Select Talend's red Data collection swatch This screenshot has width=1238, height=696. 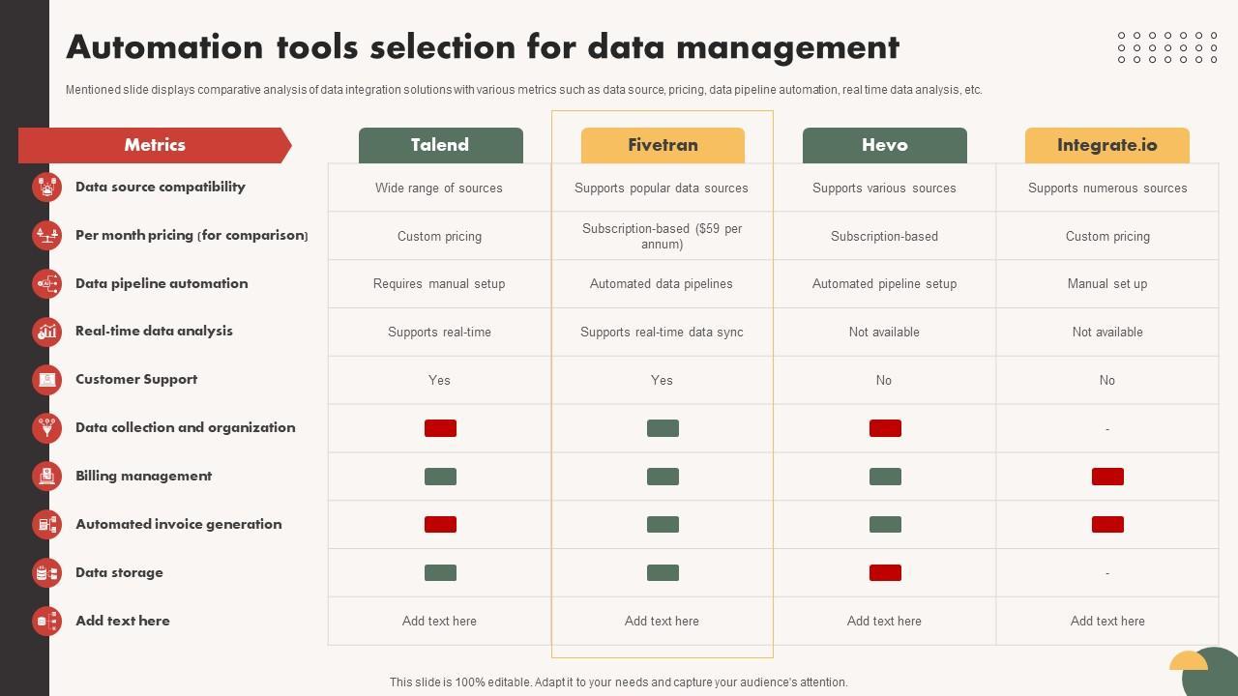(440, 428)
